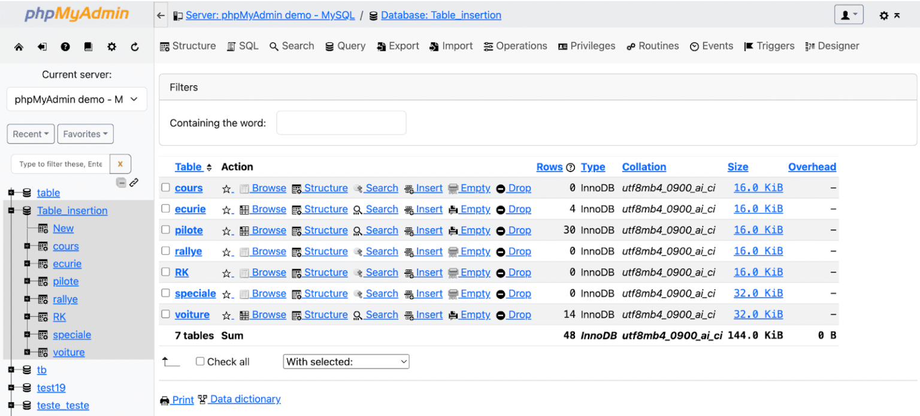Sort tables using the Table column header
The width and height of the screenshot is (920, 416).
(x=189, y=167)
